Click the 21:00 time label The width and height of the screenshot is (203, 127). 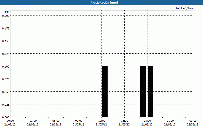coord(170,121)
